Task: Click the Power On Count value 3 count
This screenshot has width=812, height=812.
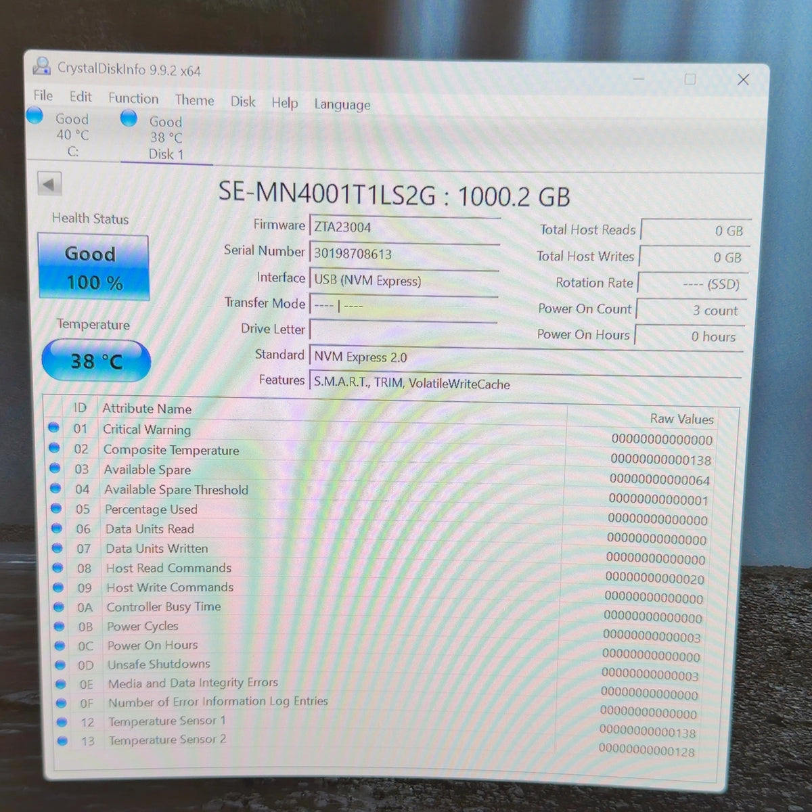Action: point(690,311)
